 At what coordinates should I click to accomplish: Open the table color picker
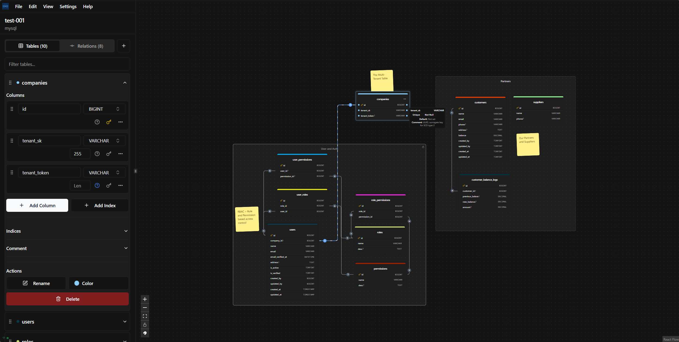pos(99,283)
